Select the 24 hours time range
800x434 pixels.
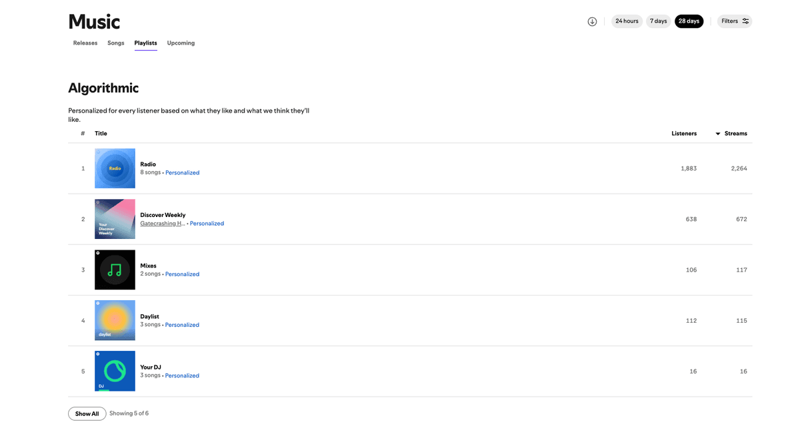click(x=627, y=21)
